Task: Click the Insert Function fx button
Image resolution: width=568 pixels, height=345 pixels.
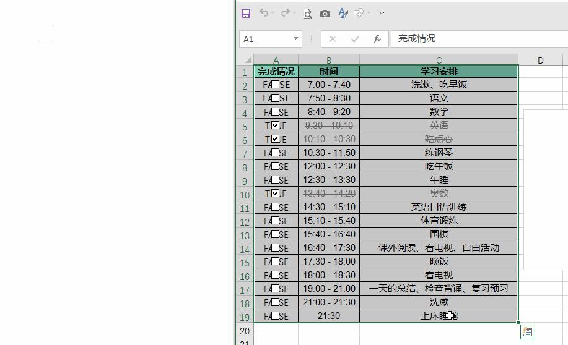Action: (x=377, y=39)
